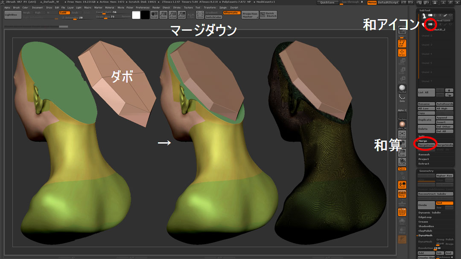Click the canvas Move navigation icon
Viewport: 461px width, 259px height.
pos(402,144)
